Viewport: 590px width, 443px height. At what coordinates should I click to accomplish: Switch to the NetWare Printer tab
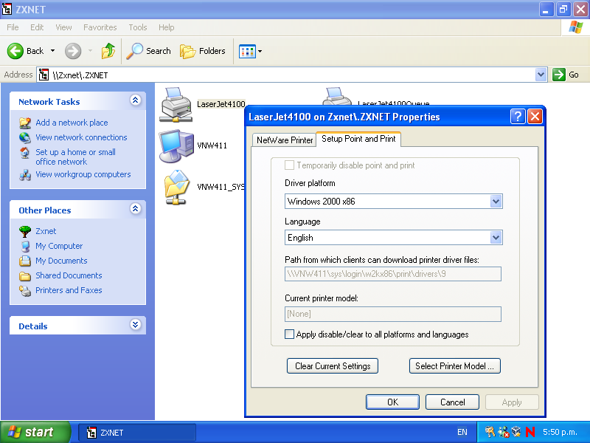click(285, 140)
